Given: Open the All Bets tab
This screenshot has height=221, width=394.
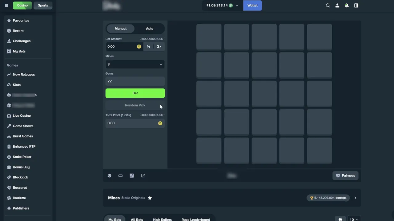Looking at the screenshot, I should pos(137,219).
